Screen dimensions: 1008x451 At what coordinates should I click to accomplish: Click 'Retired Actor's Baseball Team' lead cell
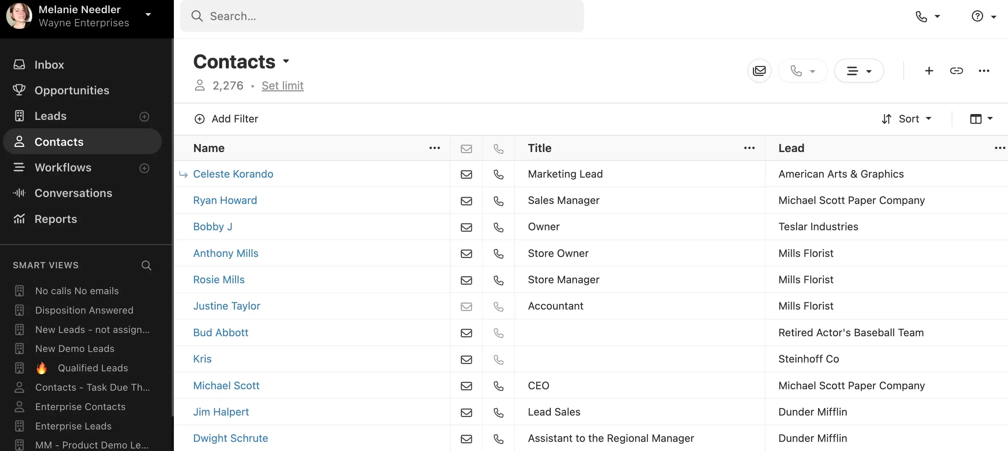click(x=851, y=333)
